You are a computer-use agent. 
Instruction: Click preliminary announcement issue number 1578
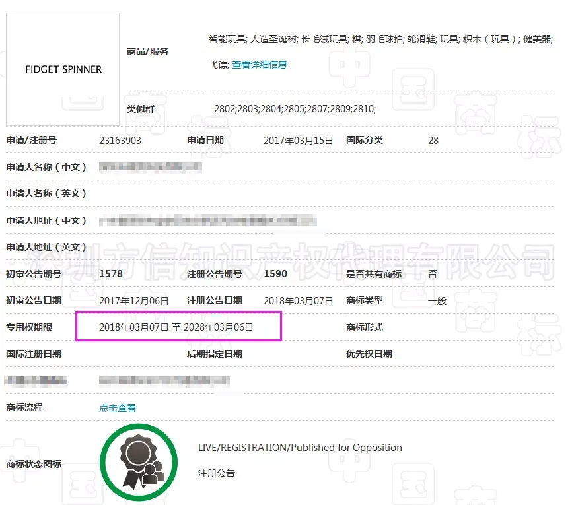click(110, 274)
